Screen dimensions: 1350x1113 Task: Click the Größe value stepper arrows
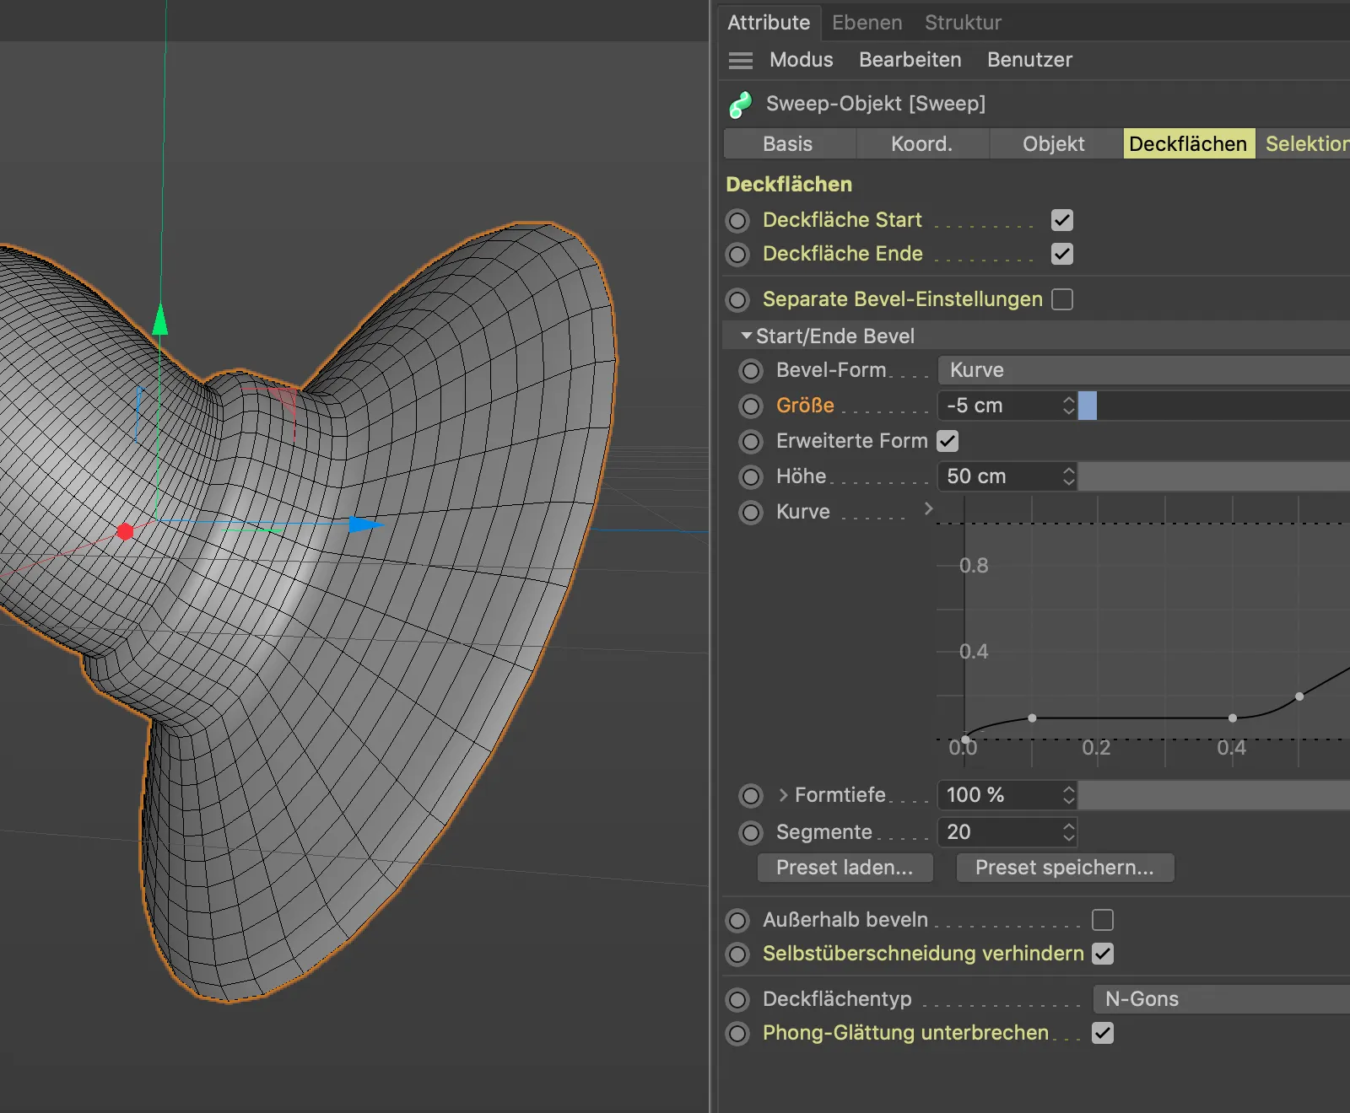point(1068,406)
